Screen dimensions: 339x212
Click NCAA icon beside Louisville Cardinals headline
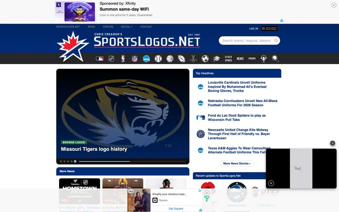201,87
